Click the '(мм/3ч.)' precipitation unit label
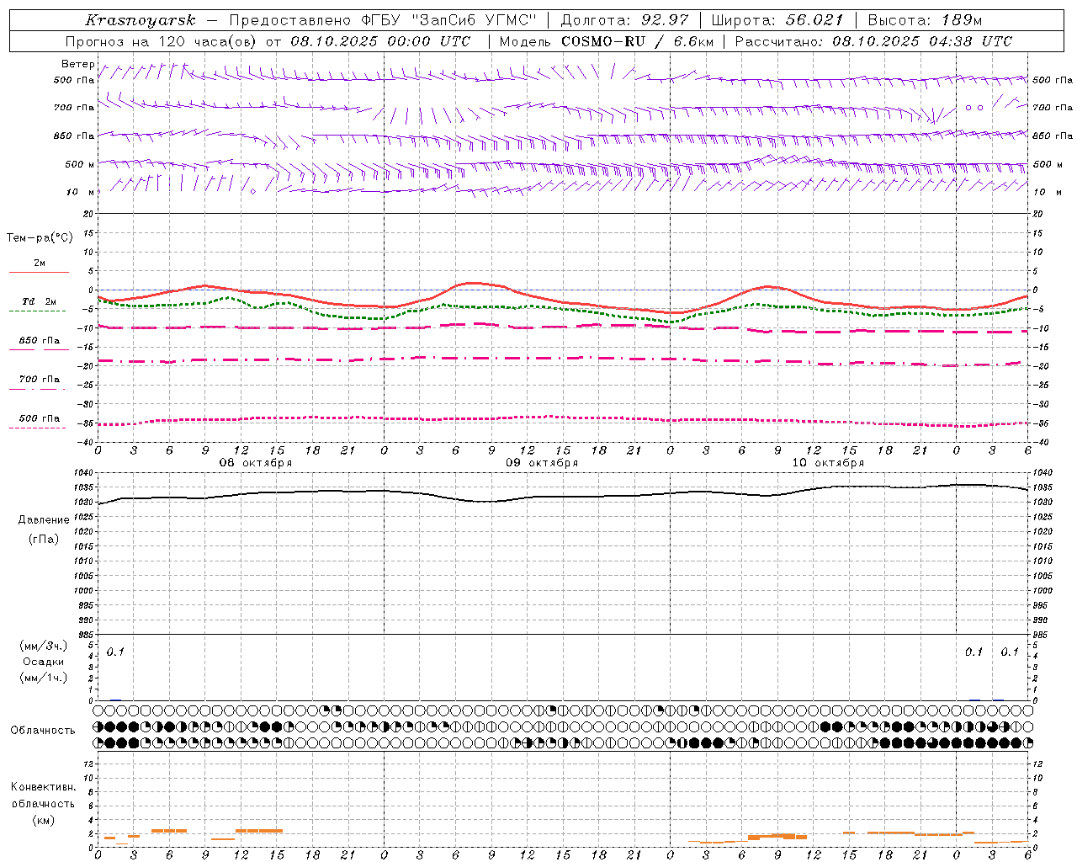 coord(43,646)
